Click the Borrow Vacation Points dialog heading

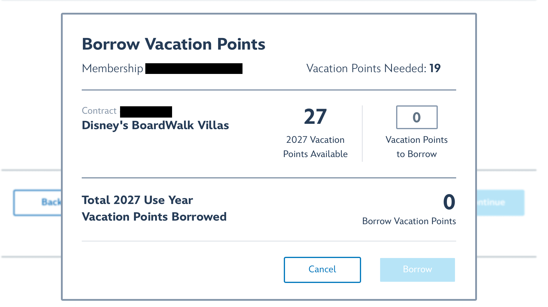(x=174, y=44)
